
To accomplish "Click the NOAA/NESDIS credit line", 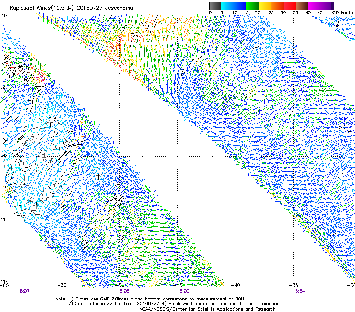I will 207,309.
